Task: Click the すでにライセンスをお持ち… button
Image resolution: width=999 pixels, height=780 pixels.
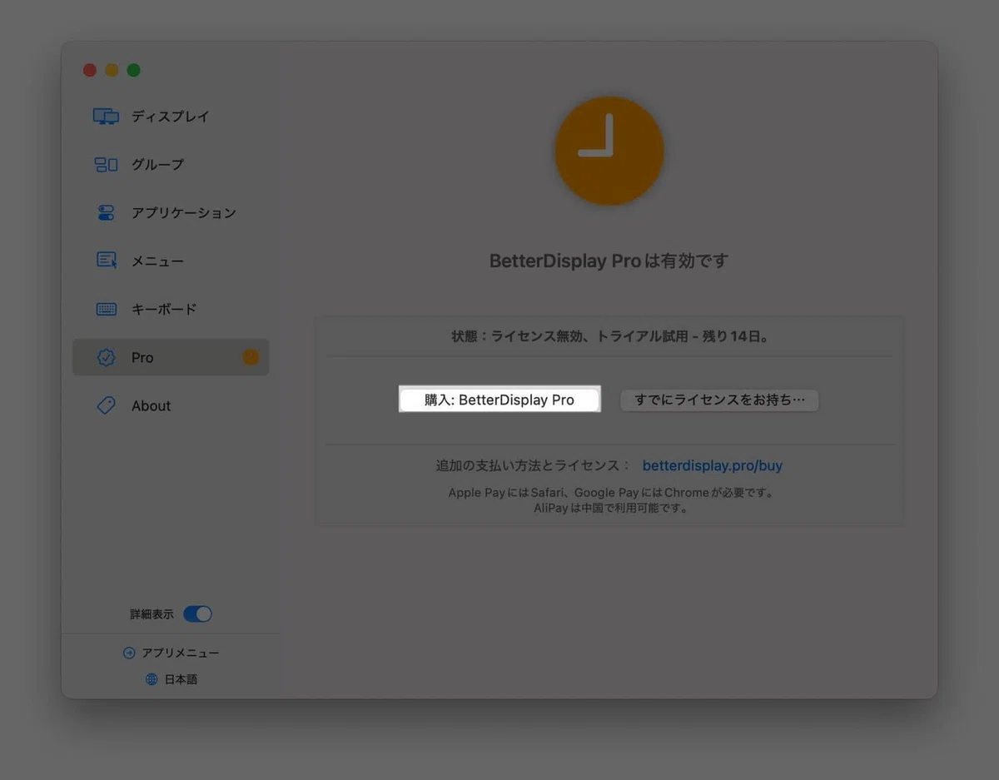Action: (x=720, y=400)
